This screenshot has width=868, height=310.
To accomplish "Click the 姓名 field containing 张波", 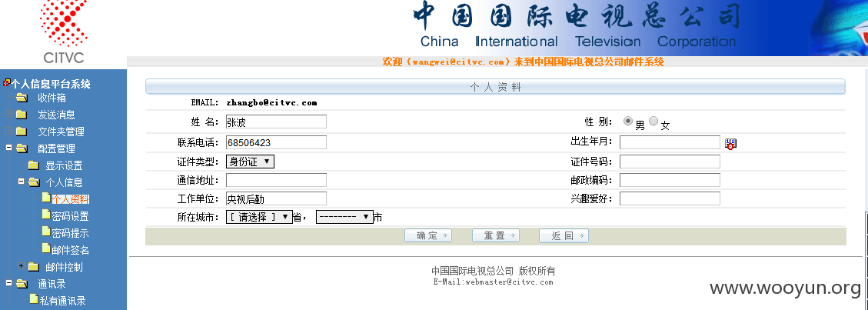I will [x=276, y=122].
